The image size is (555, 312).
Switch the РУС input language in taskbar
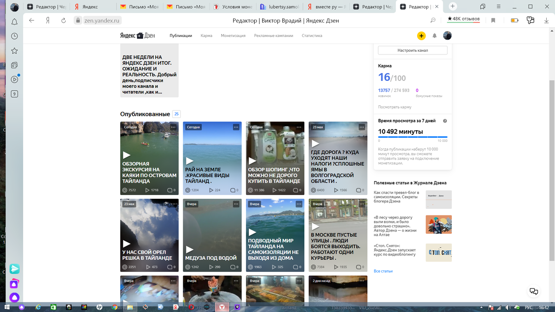pos(528,307)
